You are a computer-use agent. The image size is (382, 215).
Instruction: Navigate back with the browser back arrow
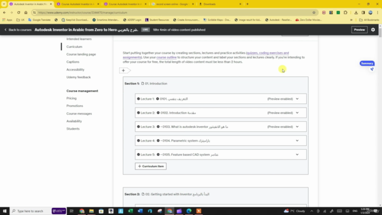(4, 13)
